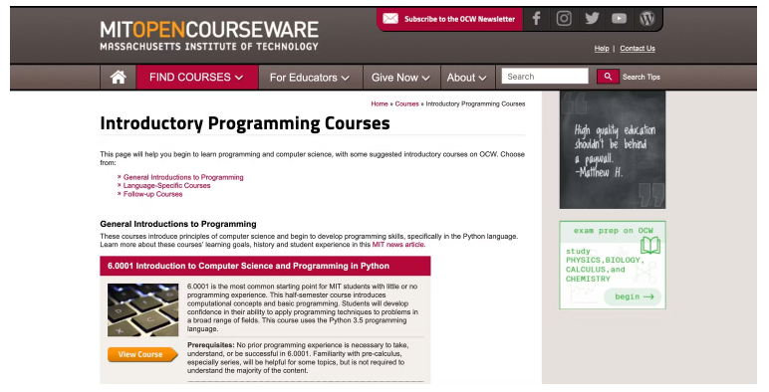
Task: Open the OCW Facebook page icon
Action: [536, 19]
